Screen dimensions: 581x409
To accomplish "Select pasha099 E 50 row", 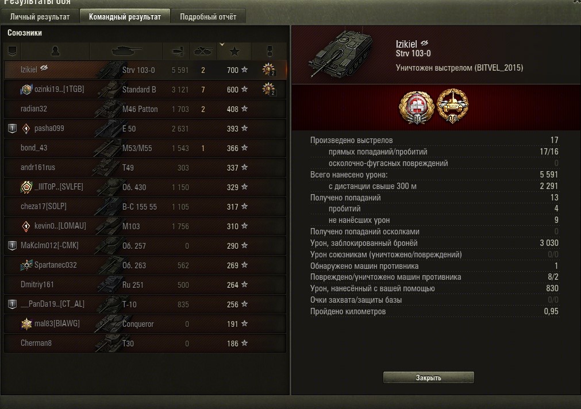I will [145, 129].
